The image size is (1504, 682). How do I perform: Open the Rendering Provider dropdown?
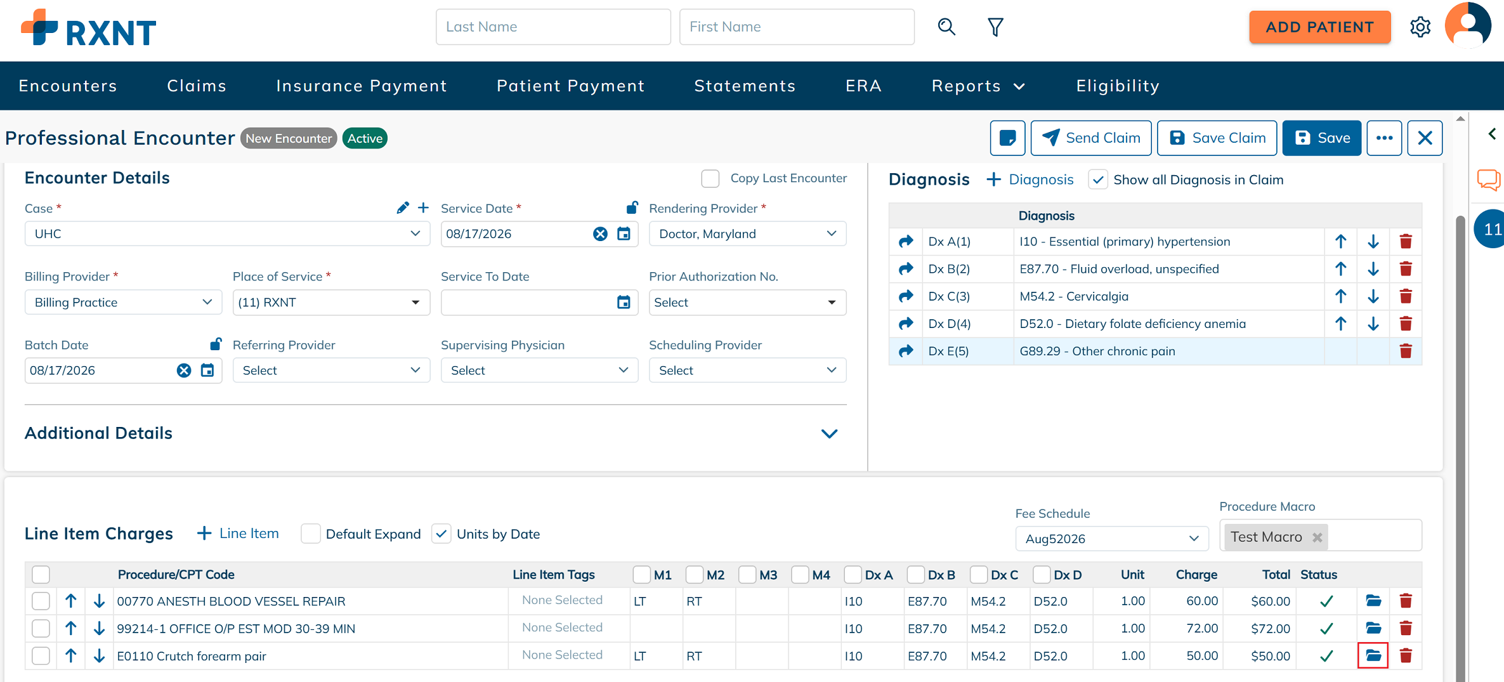pyautogui.click(x=747, y=233)
